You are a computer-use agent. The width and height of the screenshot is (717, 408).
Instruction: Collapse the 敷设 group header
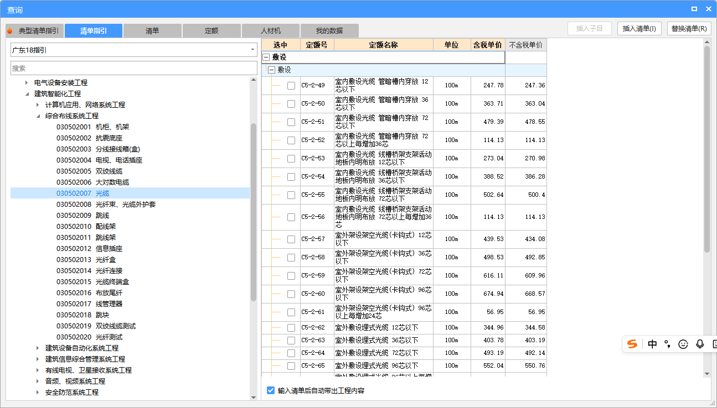tap(266, 56)
